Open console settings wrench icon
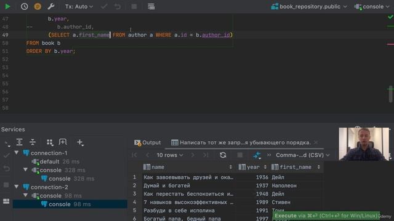Viewport: 394px width, 221px height. [51, 7]
